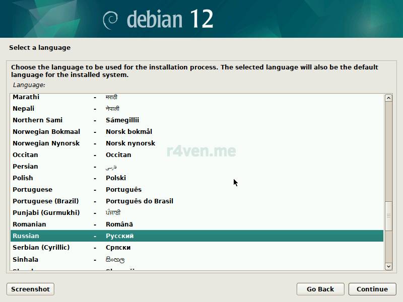
Task: Click the language list scrollbar thumb
Action: pyautogui.click(x=388, y=215)
